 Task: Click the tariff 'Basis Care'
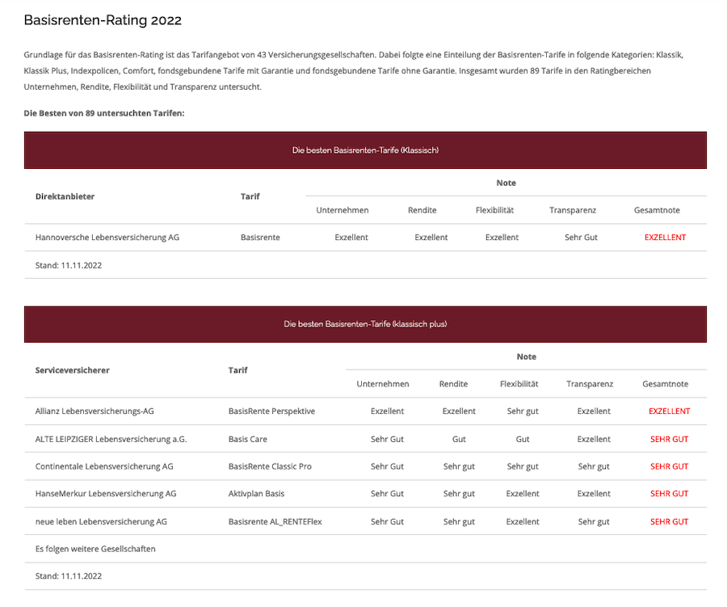(x=248, y=439)
